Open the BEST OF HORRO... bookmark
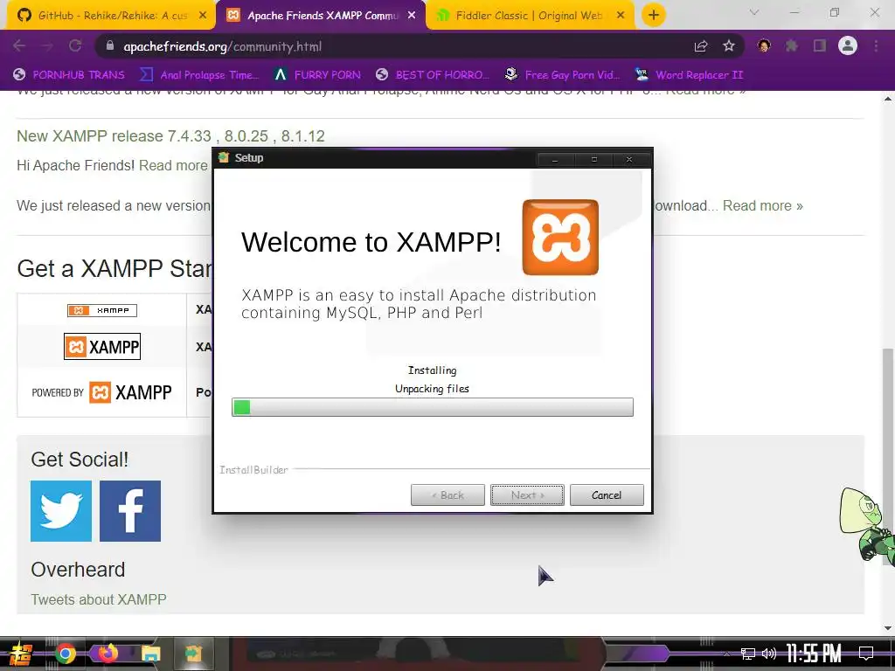895x671 pixels. [433, 75]
